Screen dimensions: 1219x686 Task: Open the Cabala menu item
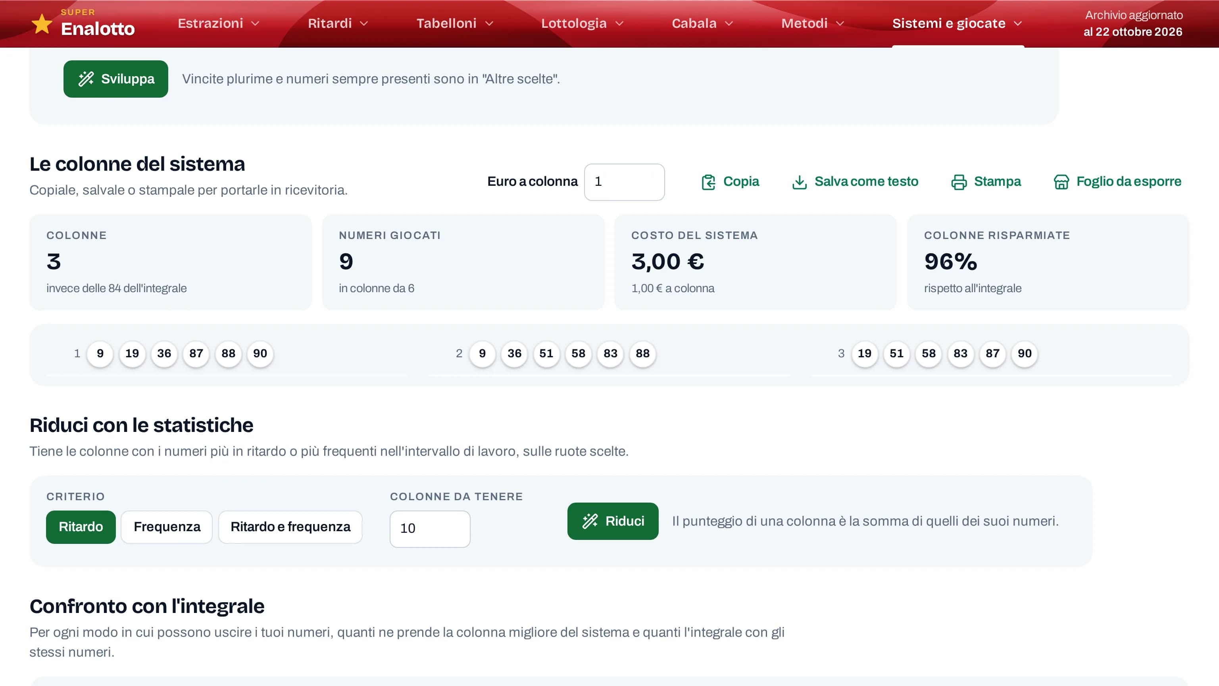pos(702,23)
